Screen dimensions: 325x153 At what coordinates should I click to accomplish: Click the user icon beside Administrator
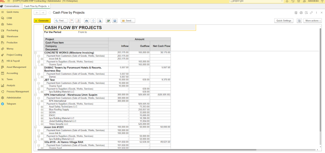pyautogui.click(x=304, y=1)
